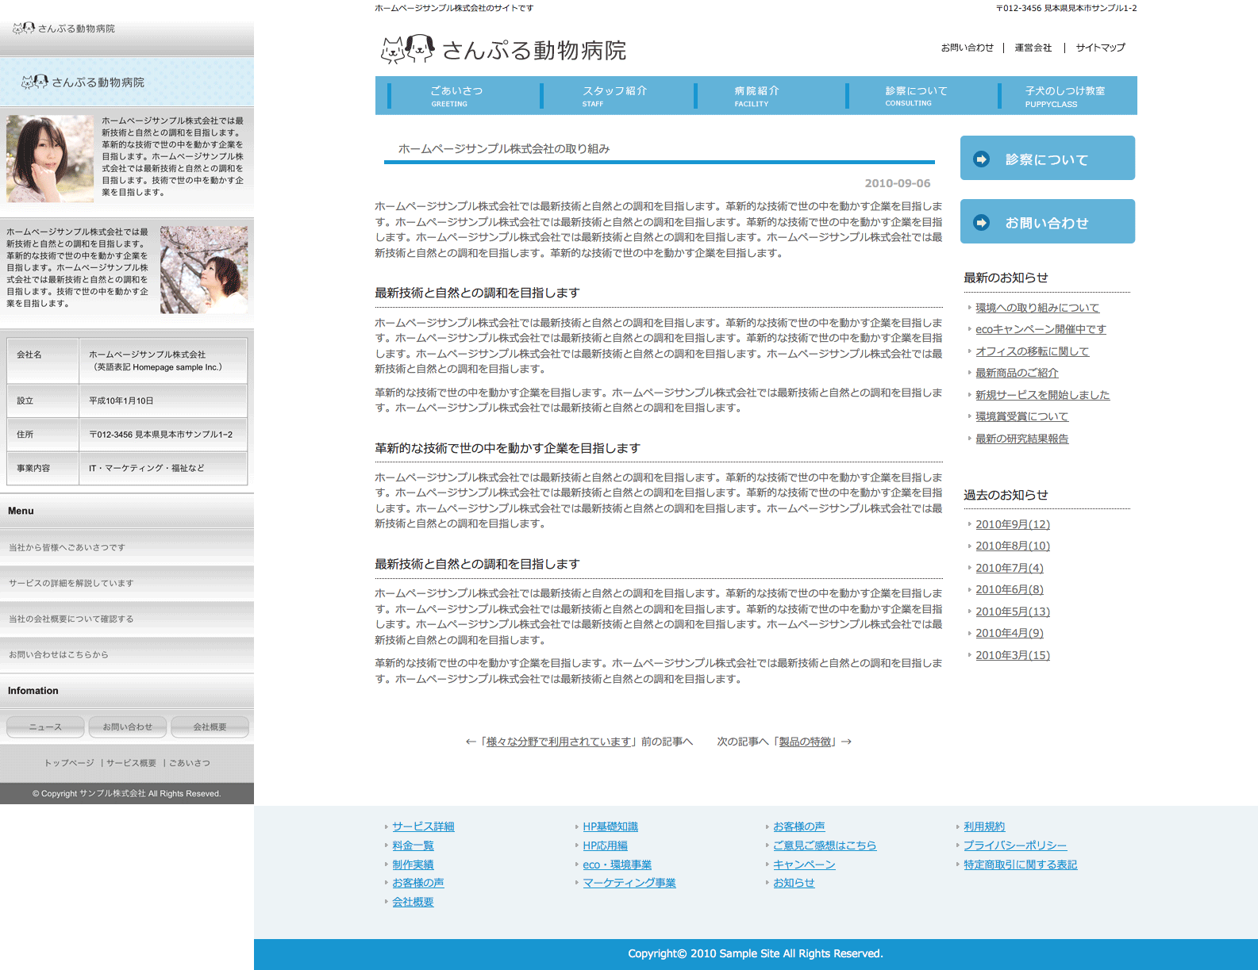Select sidebar menu item 当社から皆様へごあいさつです
Screen dimensions: 1258x970
tap(67, 547)
